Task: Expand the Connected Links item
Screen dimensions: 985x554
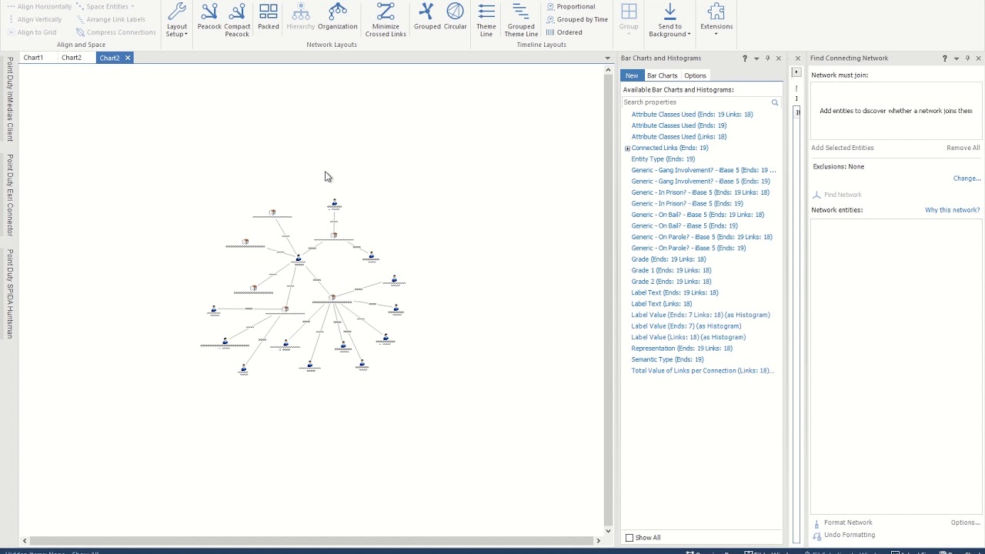Action: 627,148
